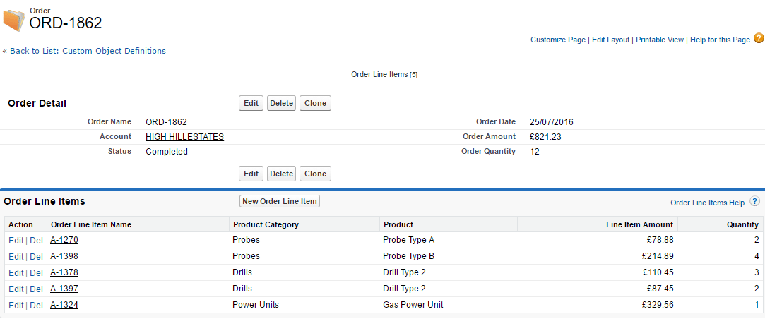
Task: Click the top Edit button in Order Detail
Action: coord(251,103)
